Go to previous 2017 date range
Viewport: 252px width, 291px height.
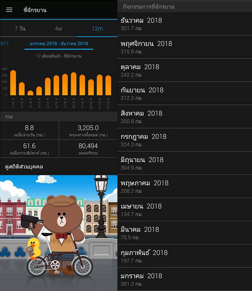click(x=4, y=44)
